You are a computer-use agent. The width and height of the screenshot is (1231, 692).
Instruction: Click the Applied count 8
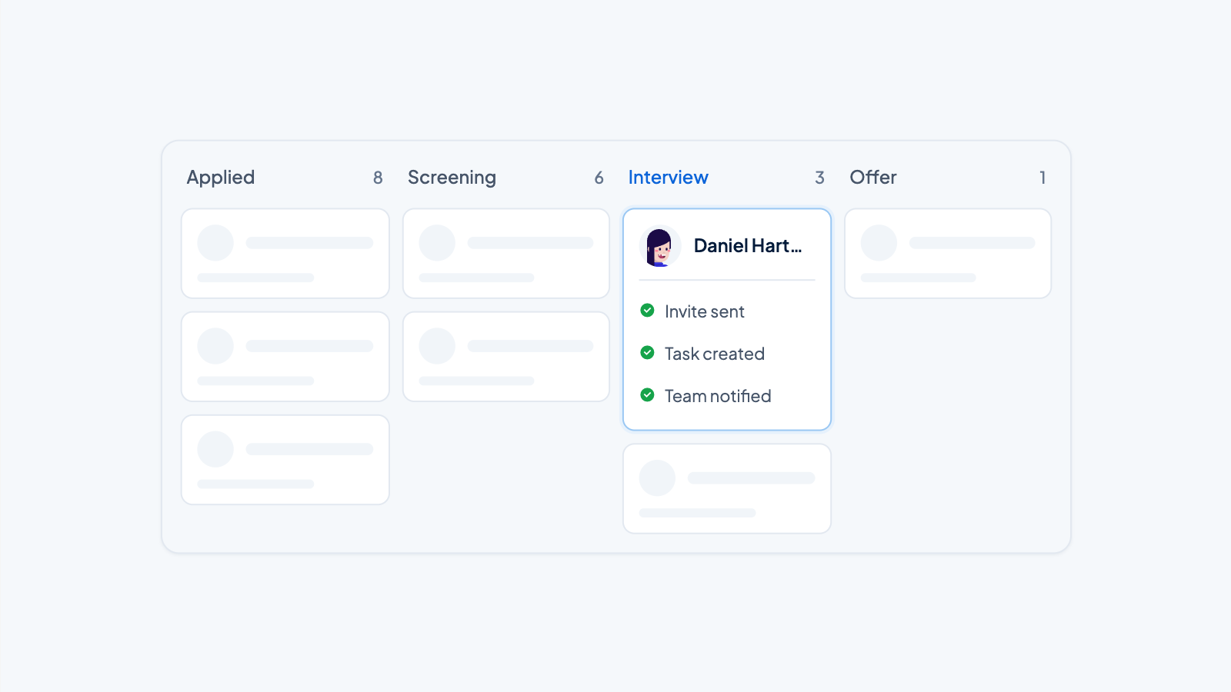(378, 178)
